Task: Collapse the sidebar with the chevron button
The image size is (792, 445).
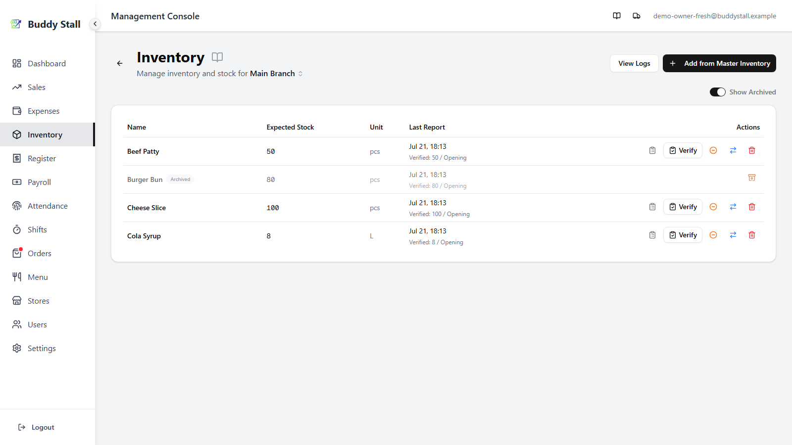Action: click(x=95, y=24)
